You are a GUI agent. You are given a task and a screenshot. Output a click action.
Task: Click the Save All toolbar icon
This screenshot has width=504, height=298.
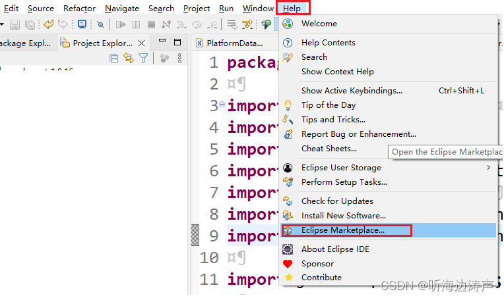pyautogui.click(x=30, y=24)
